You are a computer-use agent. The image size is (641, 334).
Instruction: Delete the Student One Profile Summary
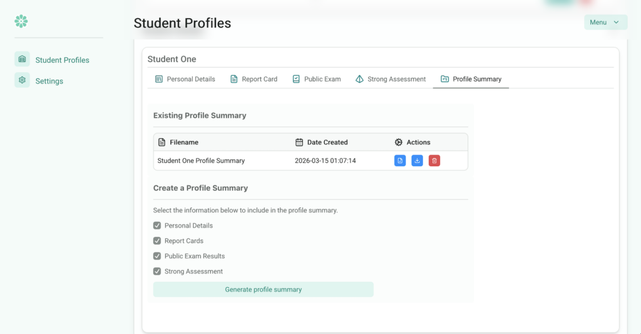[434, 161]
